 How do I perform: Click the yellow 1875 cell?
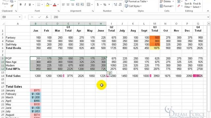pyautogui.click(x=155, y=48)
